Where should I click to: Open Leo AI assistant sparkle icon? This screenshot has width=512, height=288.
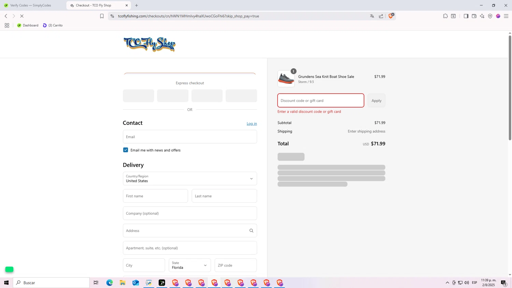coord(482,16)
